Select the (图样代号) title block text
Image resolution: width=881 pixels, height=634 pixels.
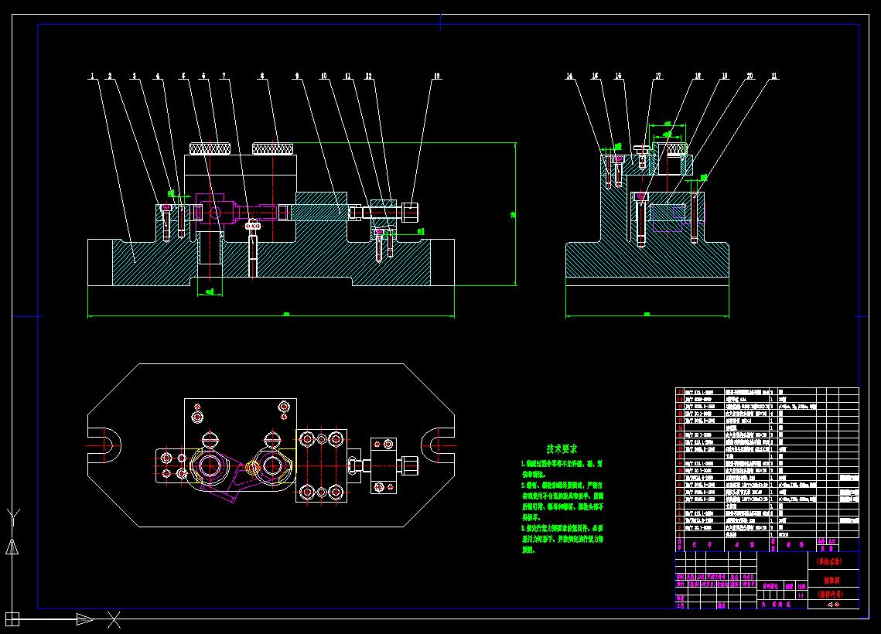click(x=830, y=594)
